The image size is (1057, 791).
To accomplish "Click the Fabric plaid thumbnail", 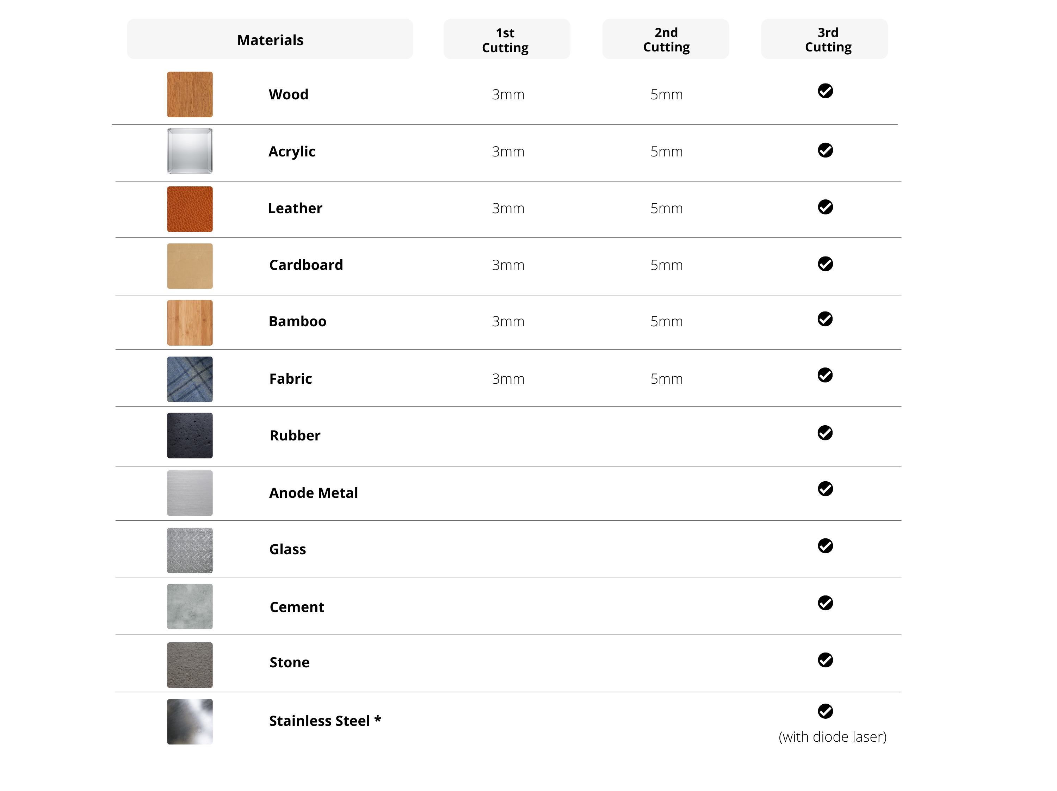I will click(190, 379).
